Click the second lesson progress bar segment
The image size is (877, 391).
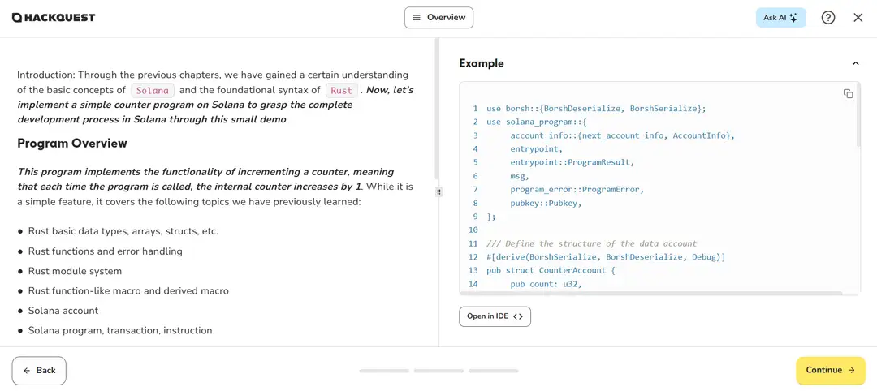tap(439, 371)
